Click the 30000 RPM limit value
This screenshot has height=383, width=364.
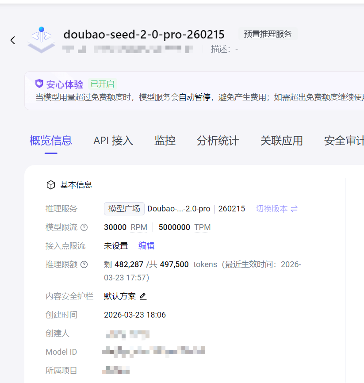coord(115,227)
